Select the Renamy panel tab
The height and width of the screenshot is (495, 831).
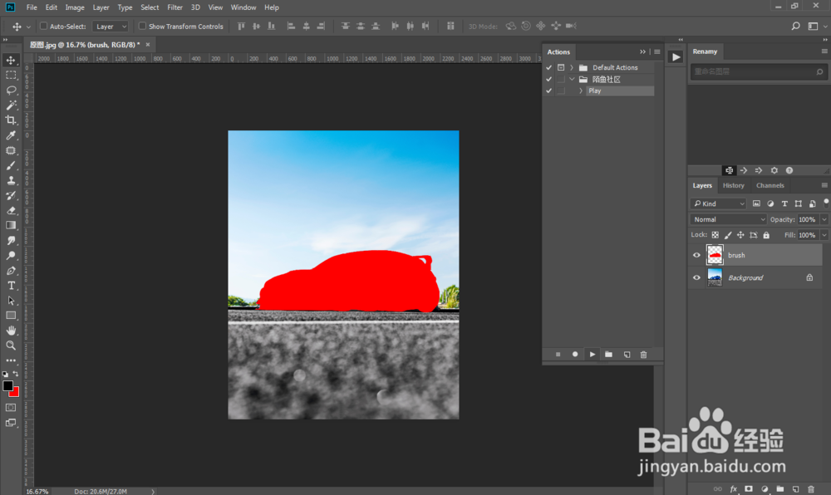pos(705,51)
